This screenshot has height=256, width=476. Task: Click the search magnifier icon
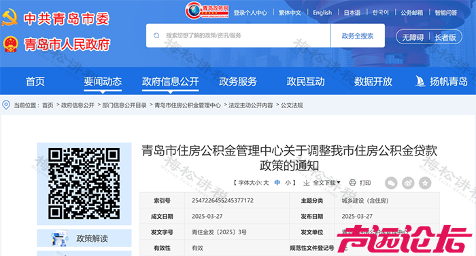pos(156,36)
